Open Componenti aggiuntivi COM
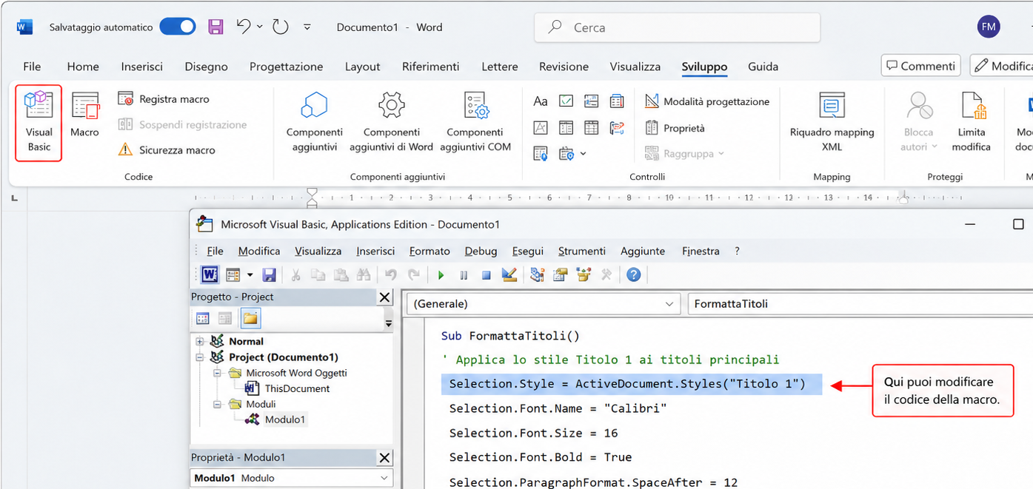This screenshot has width=1033, height=489. pos(475,122)
